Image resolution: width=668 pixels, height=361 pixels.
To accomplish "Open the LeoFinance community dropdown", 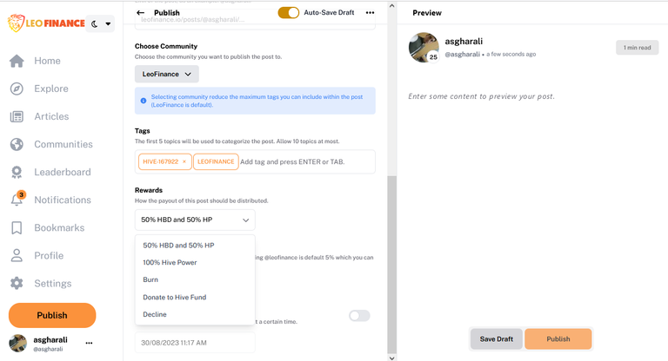I will [167, 74].
